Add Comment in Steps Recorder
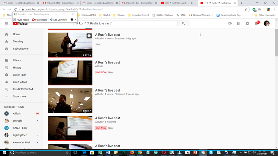This screenshot has width=278, height=156. tap(58, 20)
